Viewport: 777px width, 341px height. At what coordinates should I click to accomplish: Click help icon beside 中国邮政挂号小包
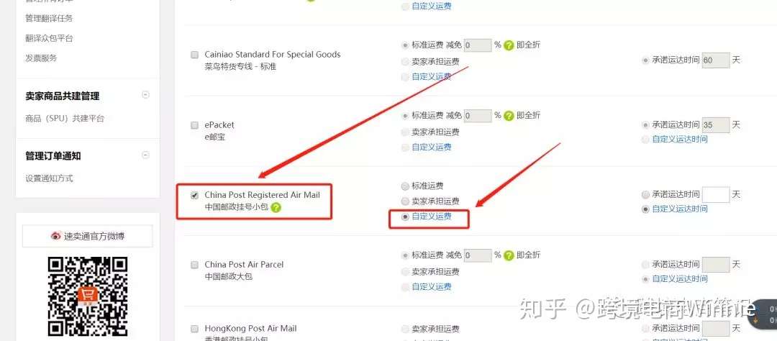click(276, 207)
